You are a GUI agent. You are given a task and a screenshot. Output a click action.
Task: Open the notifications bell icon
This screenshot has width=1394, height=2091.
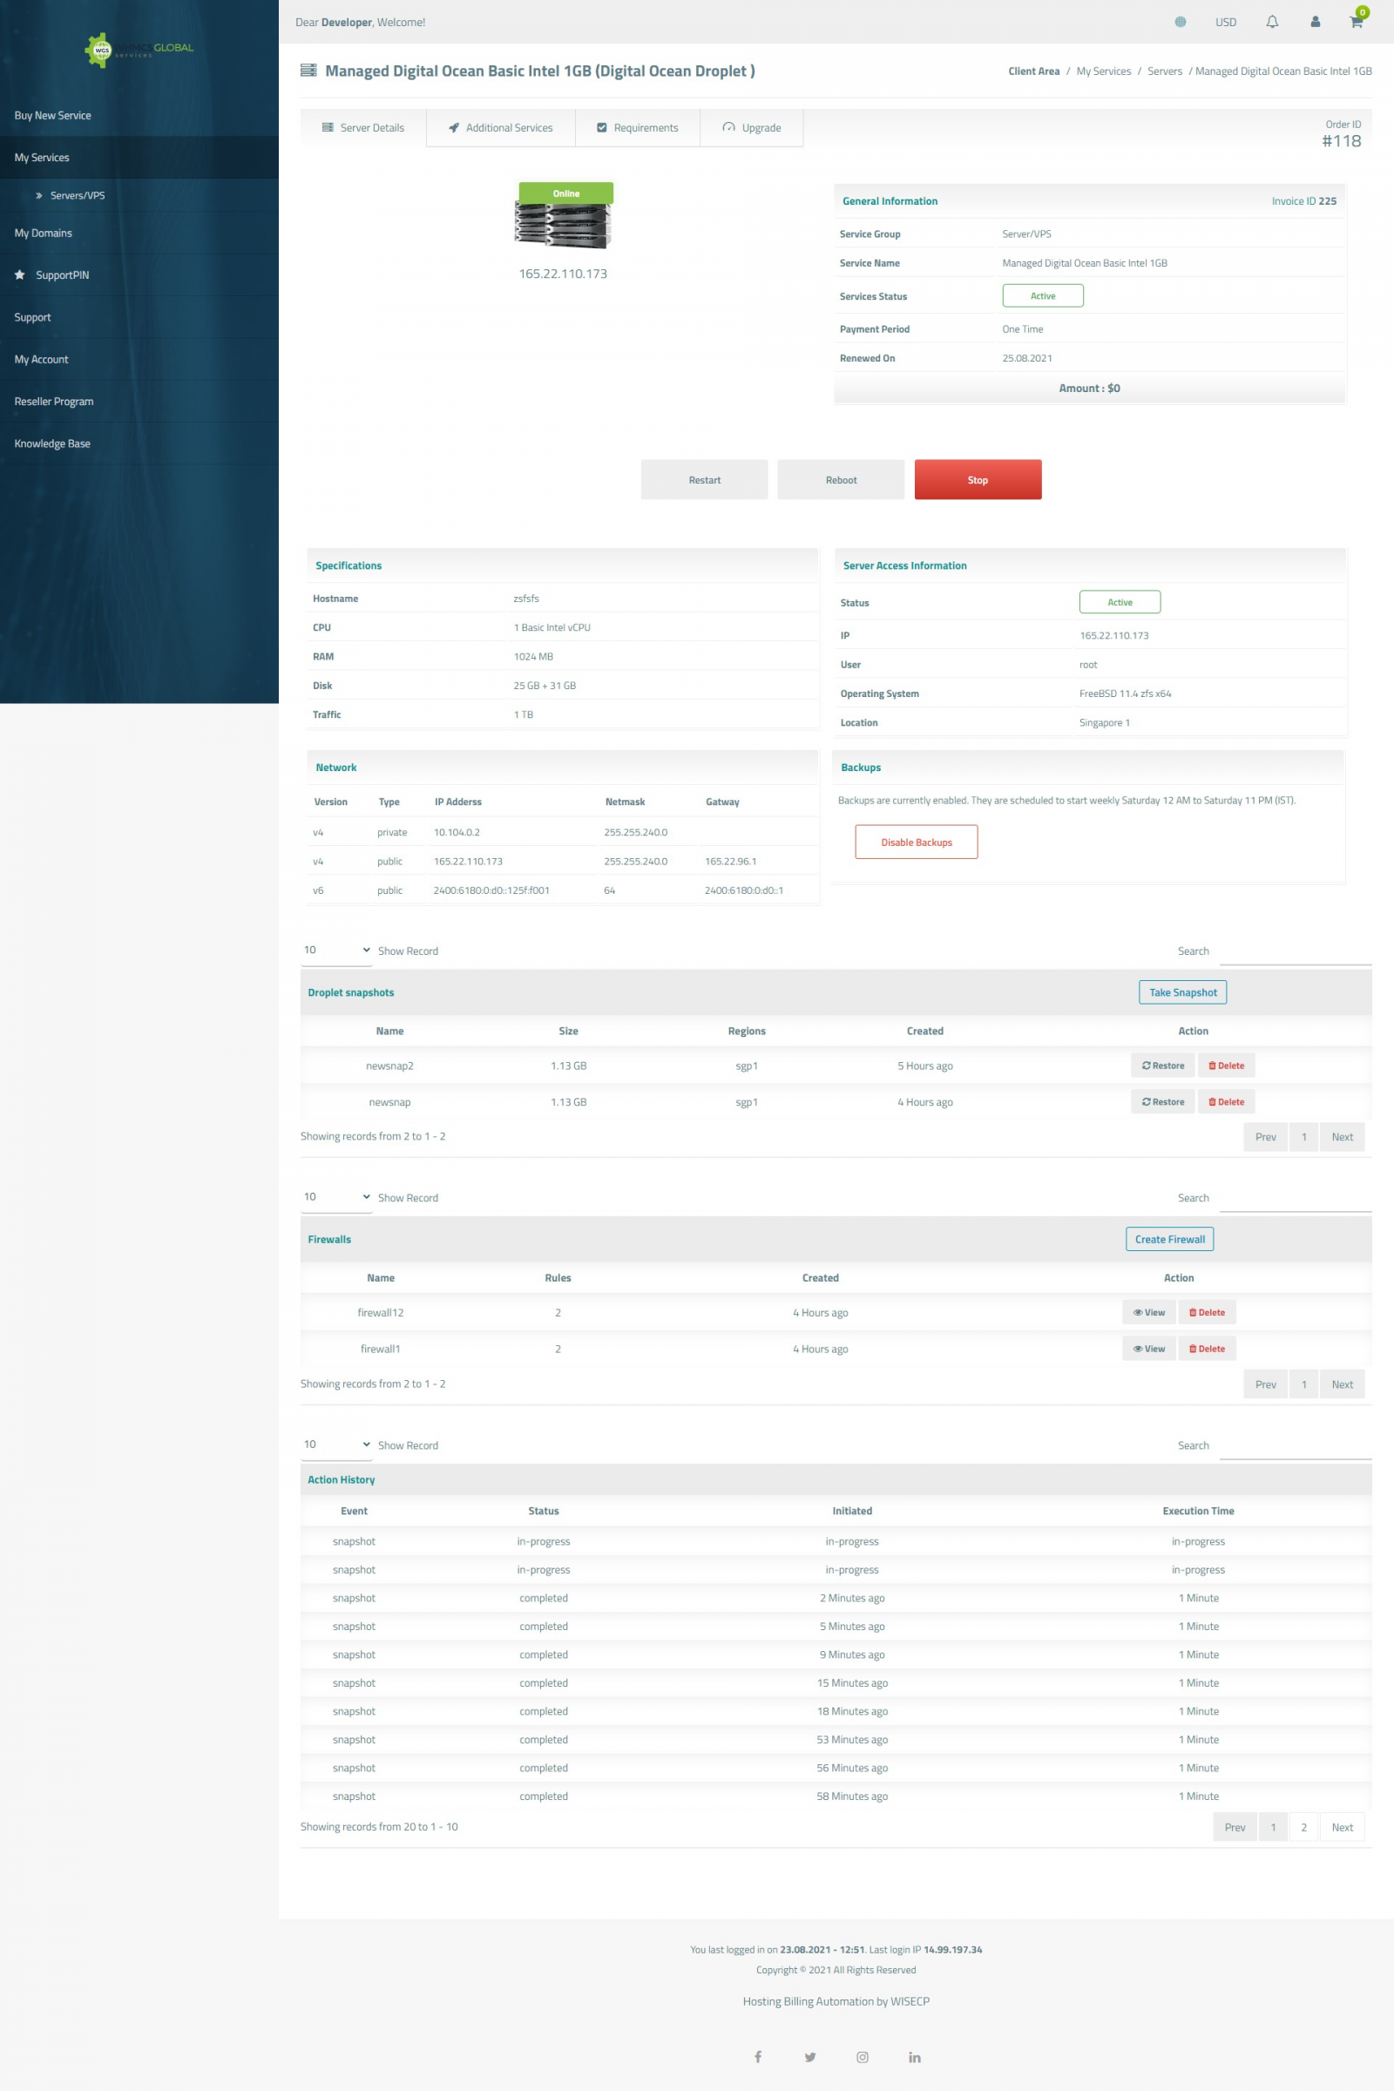(1271, 23)
